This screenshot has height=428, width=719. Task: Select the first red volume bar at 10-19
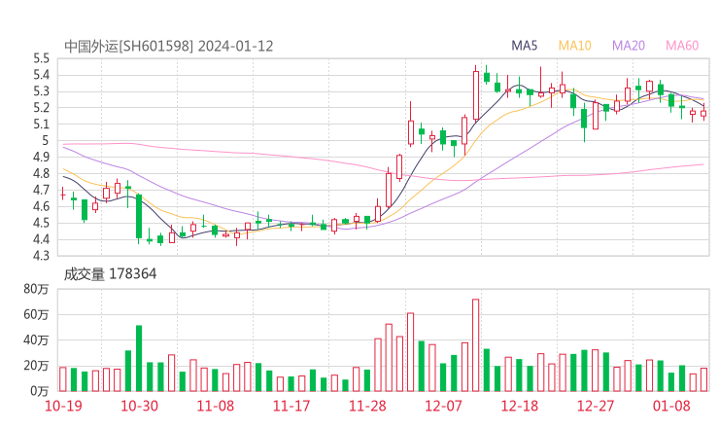(x=63, y=379)
